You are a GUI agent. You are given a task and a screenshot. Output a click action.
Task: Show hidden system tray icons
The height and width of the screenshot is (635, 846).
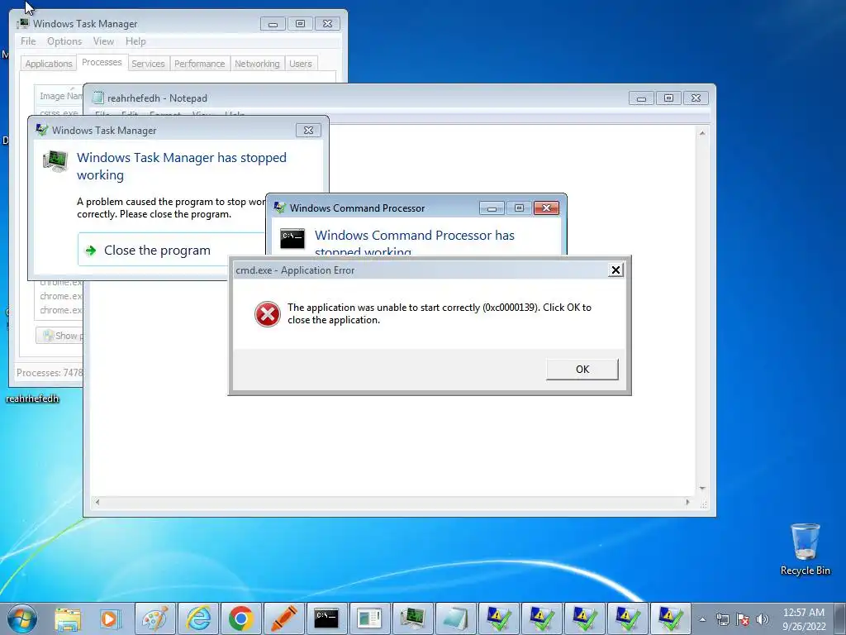point(702,619)
